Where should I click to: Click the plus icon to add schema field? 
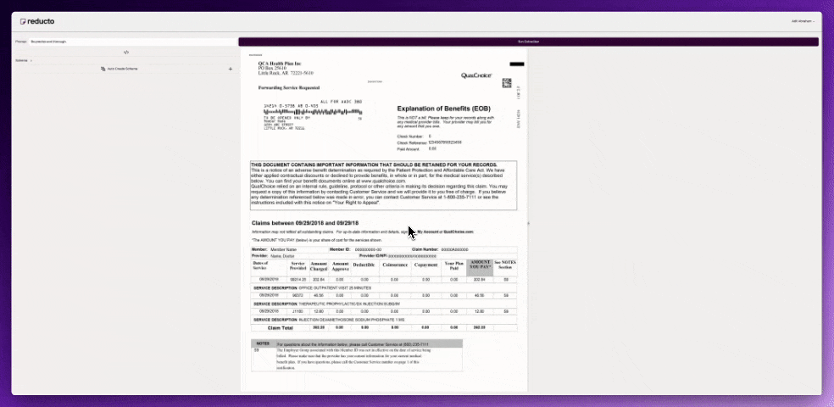click(x=231, y=69)
